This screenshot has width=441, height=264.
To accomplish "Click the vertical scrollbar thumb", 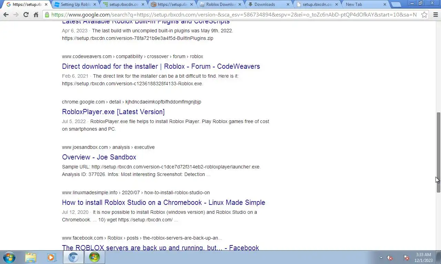I will [x=439, y=152].
